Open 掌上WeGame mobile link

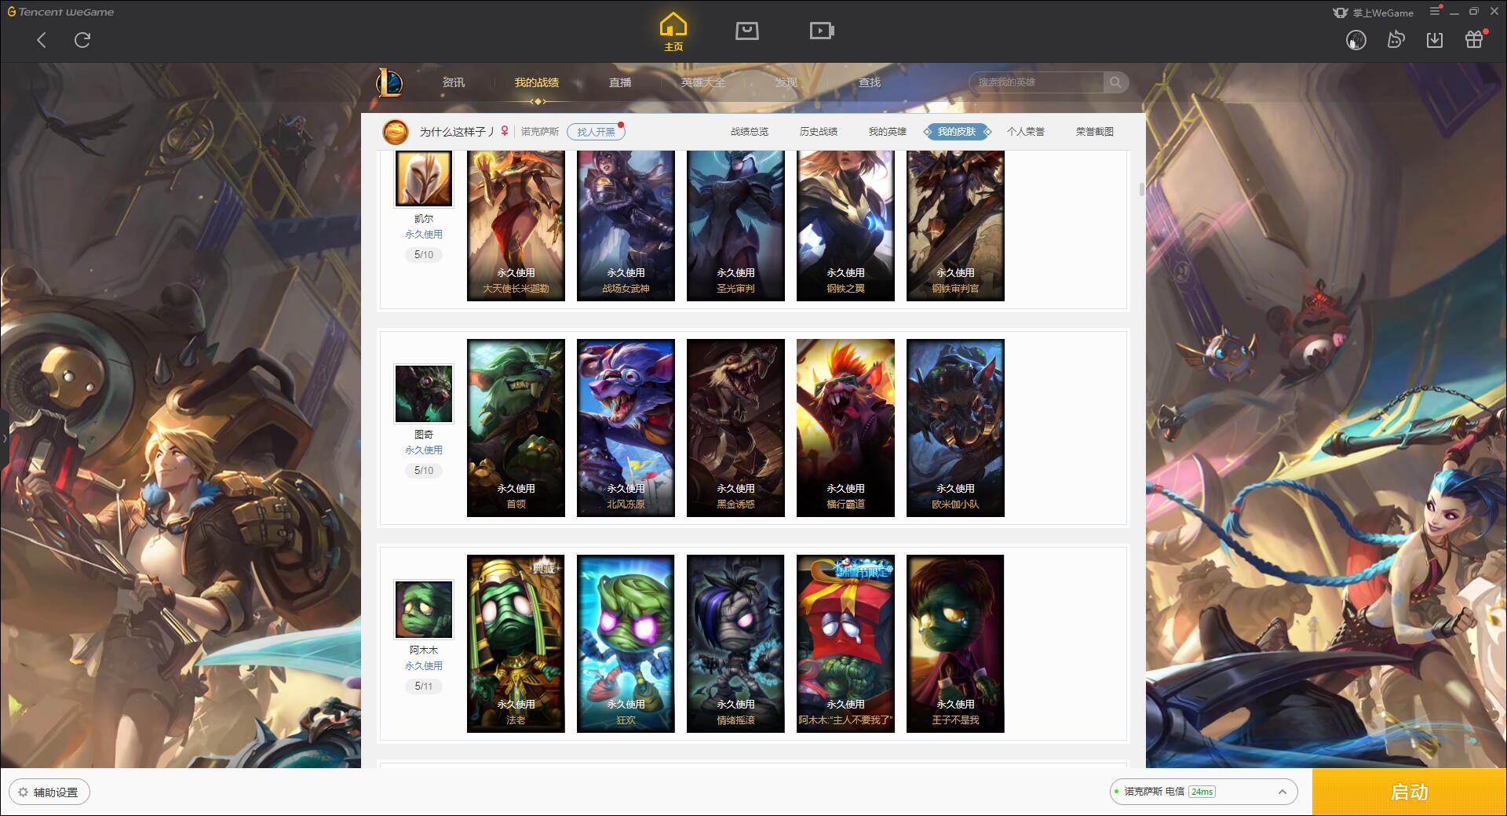pos(1373,13)
